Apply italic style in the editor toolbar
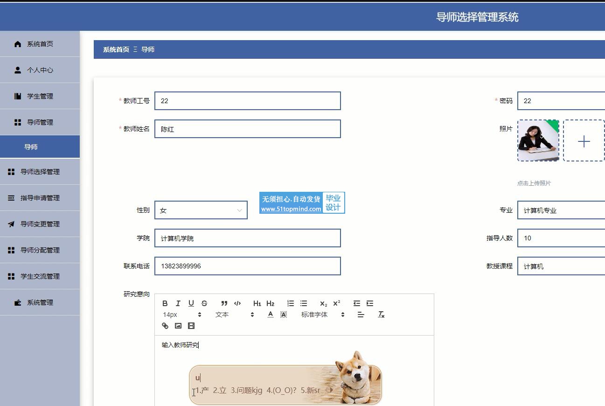This screenshot has height=406, width=605. 178,303
